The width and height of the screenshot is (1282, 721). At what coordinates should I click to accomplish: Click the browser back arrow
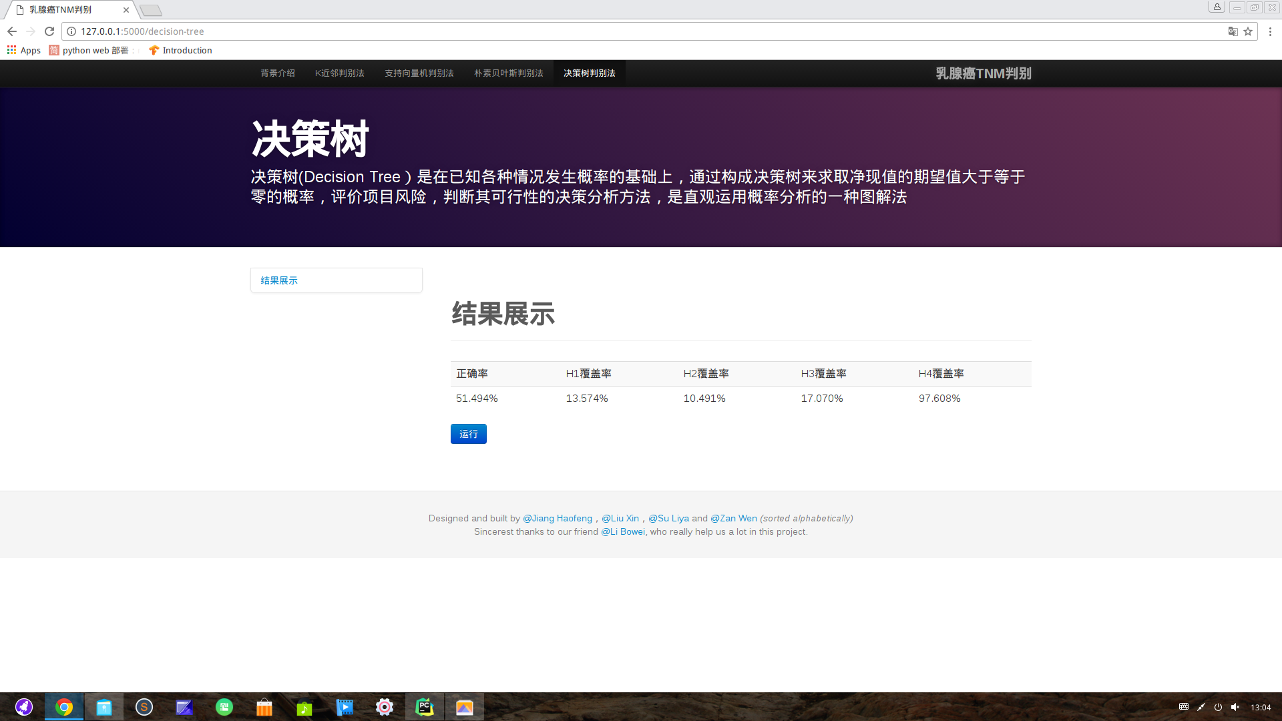pyautogui.click(x=12, y=31)
